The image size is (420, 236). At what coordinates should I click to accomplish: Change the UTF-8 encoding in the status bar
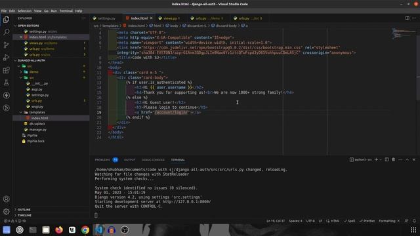click(x=310, y=221)
